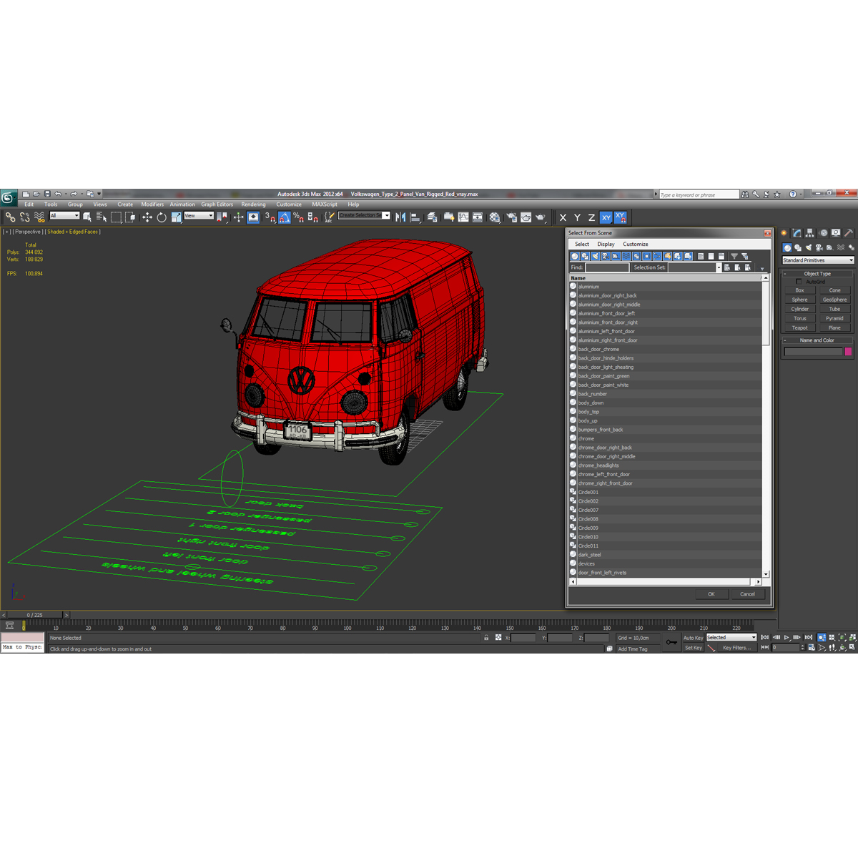Click the Find input field
858x858 pixels.
[607, 267]
